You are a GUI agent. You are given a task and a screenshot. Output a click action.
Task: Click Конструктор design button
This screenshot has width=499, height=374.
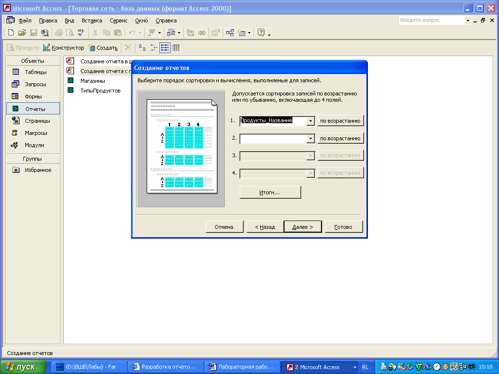[x=64, y=48]
